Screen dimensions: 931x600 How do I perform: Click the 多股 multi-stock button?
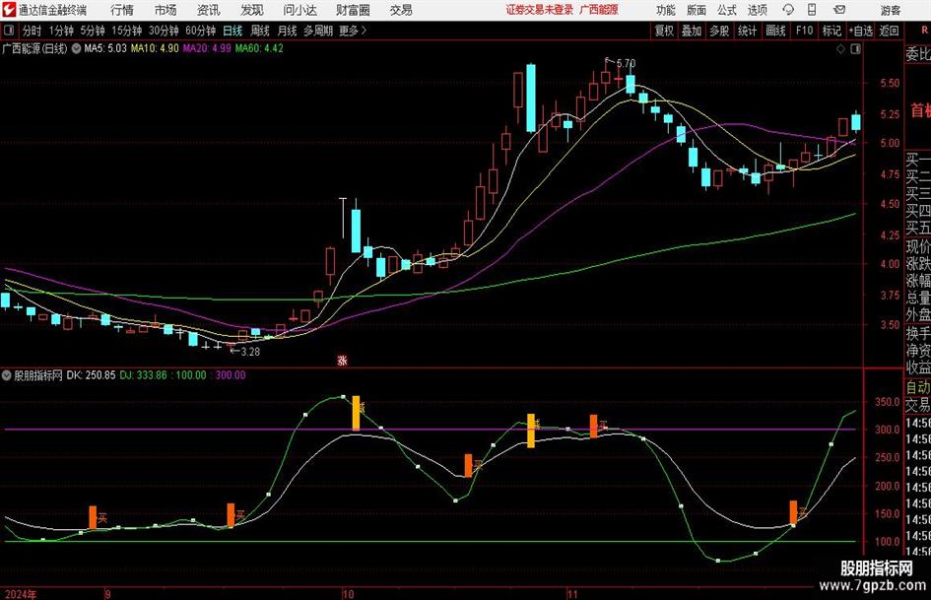point(719,31)
